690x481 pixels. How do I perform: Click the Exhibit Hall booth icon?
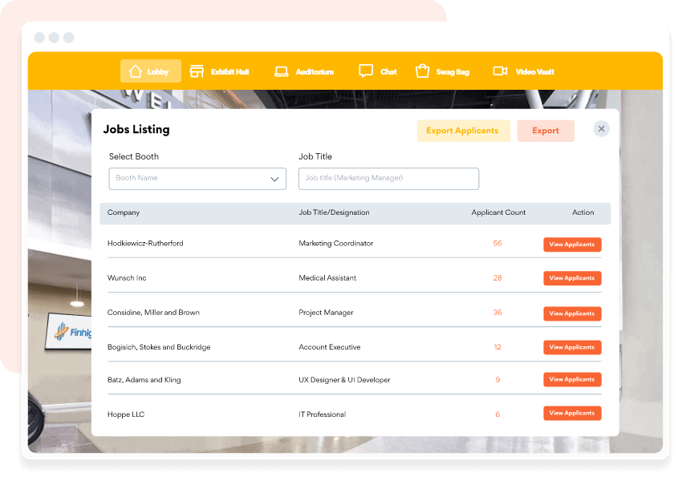(197, 71)
